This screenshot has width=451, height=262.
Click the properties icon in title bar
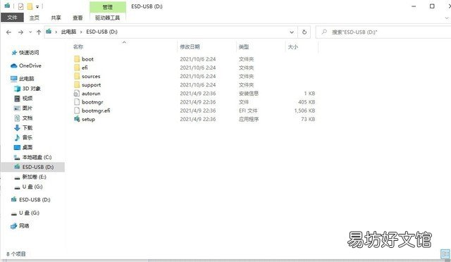(x=20, y=6)
